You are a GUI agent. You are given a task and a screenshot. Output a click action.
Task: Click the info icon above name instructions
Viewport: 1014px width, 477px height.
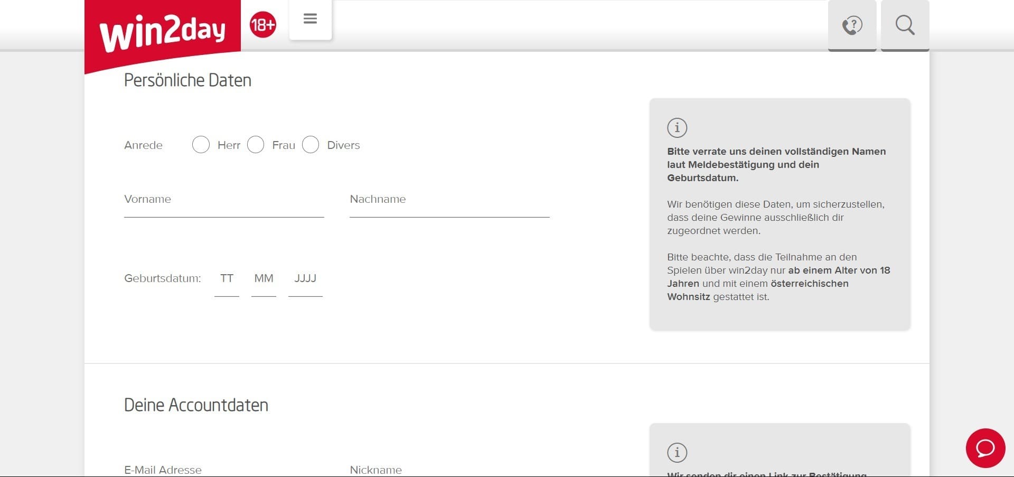click(x=677, y=128)
